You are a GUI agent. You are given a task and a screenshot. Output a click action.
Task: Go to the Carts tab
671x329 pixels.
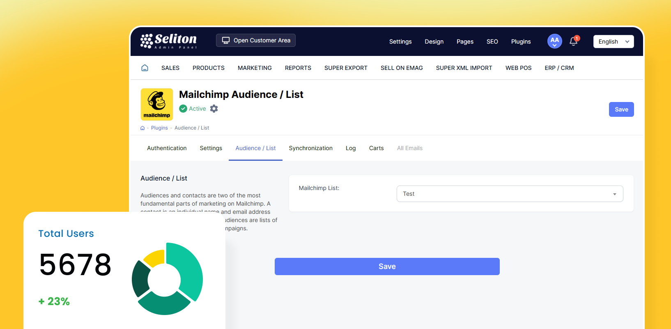click(376, 148)
